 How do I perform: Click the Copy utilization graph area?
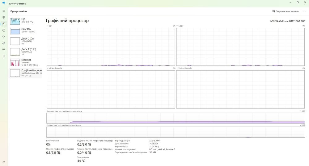(240, 47)
